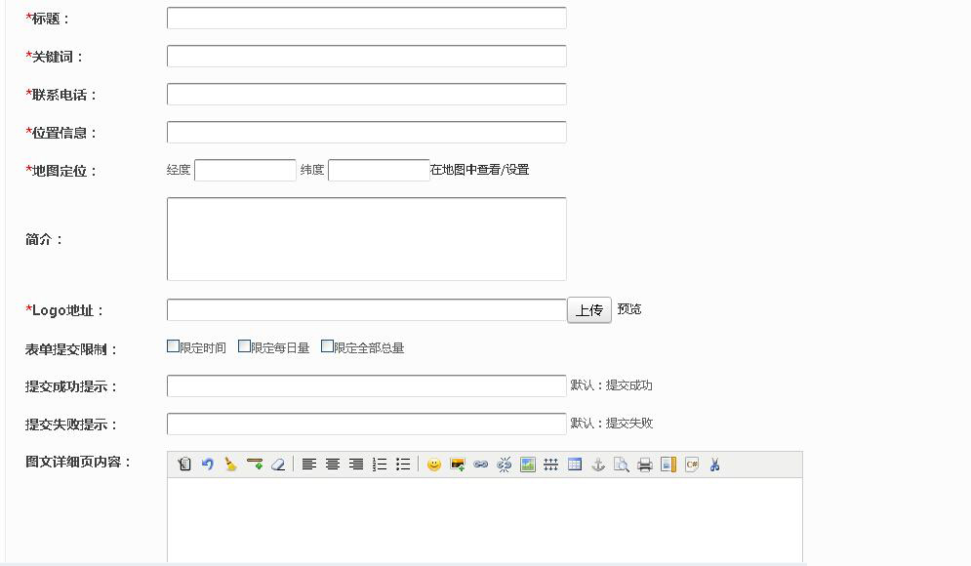Click inside the rich text editor body
971x566 pixels.
[485, 520]
